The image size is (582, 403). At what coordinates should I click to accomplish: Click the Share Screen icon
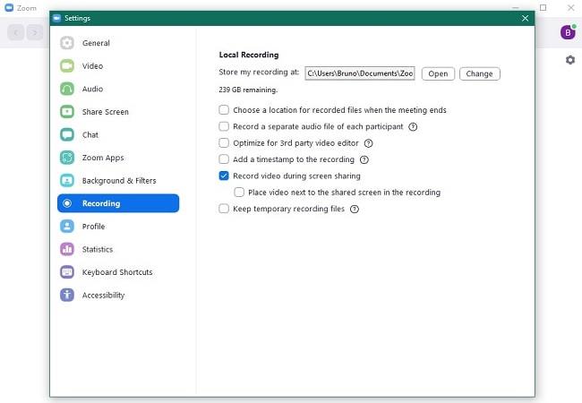[x=67, y=112]
